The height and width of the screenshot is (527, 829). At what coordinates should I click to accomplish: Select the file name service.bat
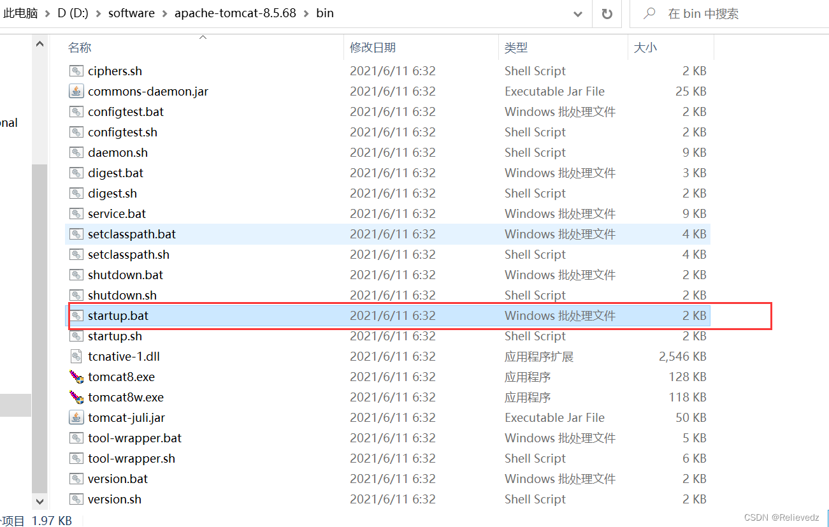point(117,214)
